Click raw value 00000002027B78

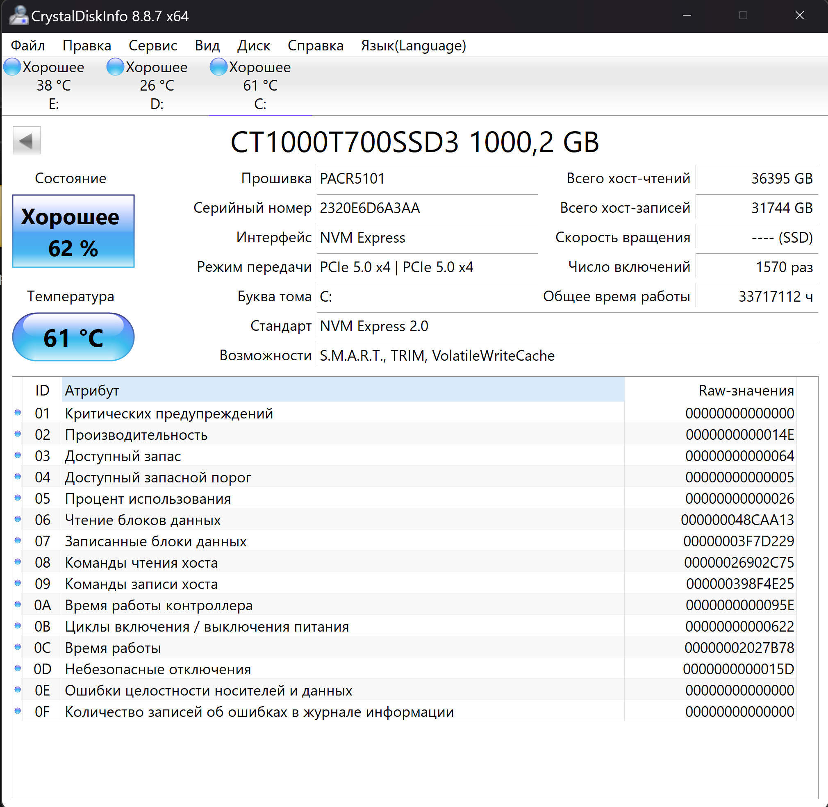coord(739,648)
